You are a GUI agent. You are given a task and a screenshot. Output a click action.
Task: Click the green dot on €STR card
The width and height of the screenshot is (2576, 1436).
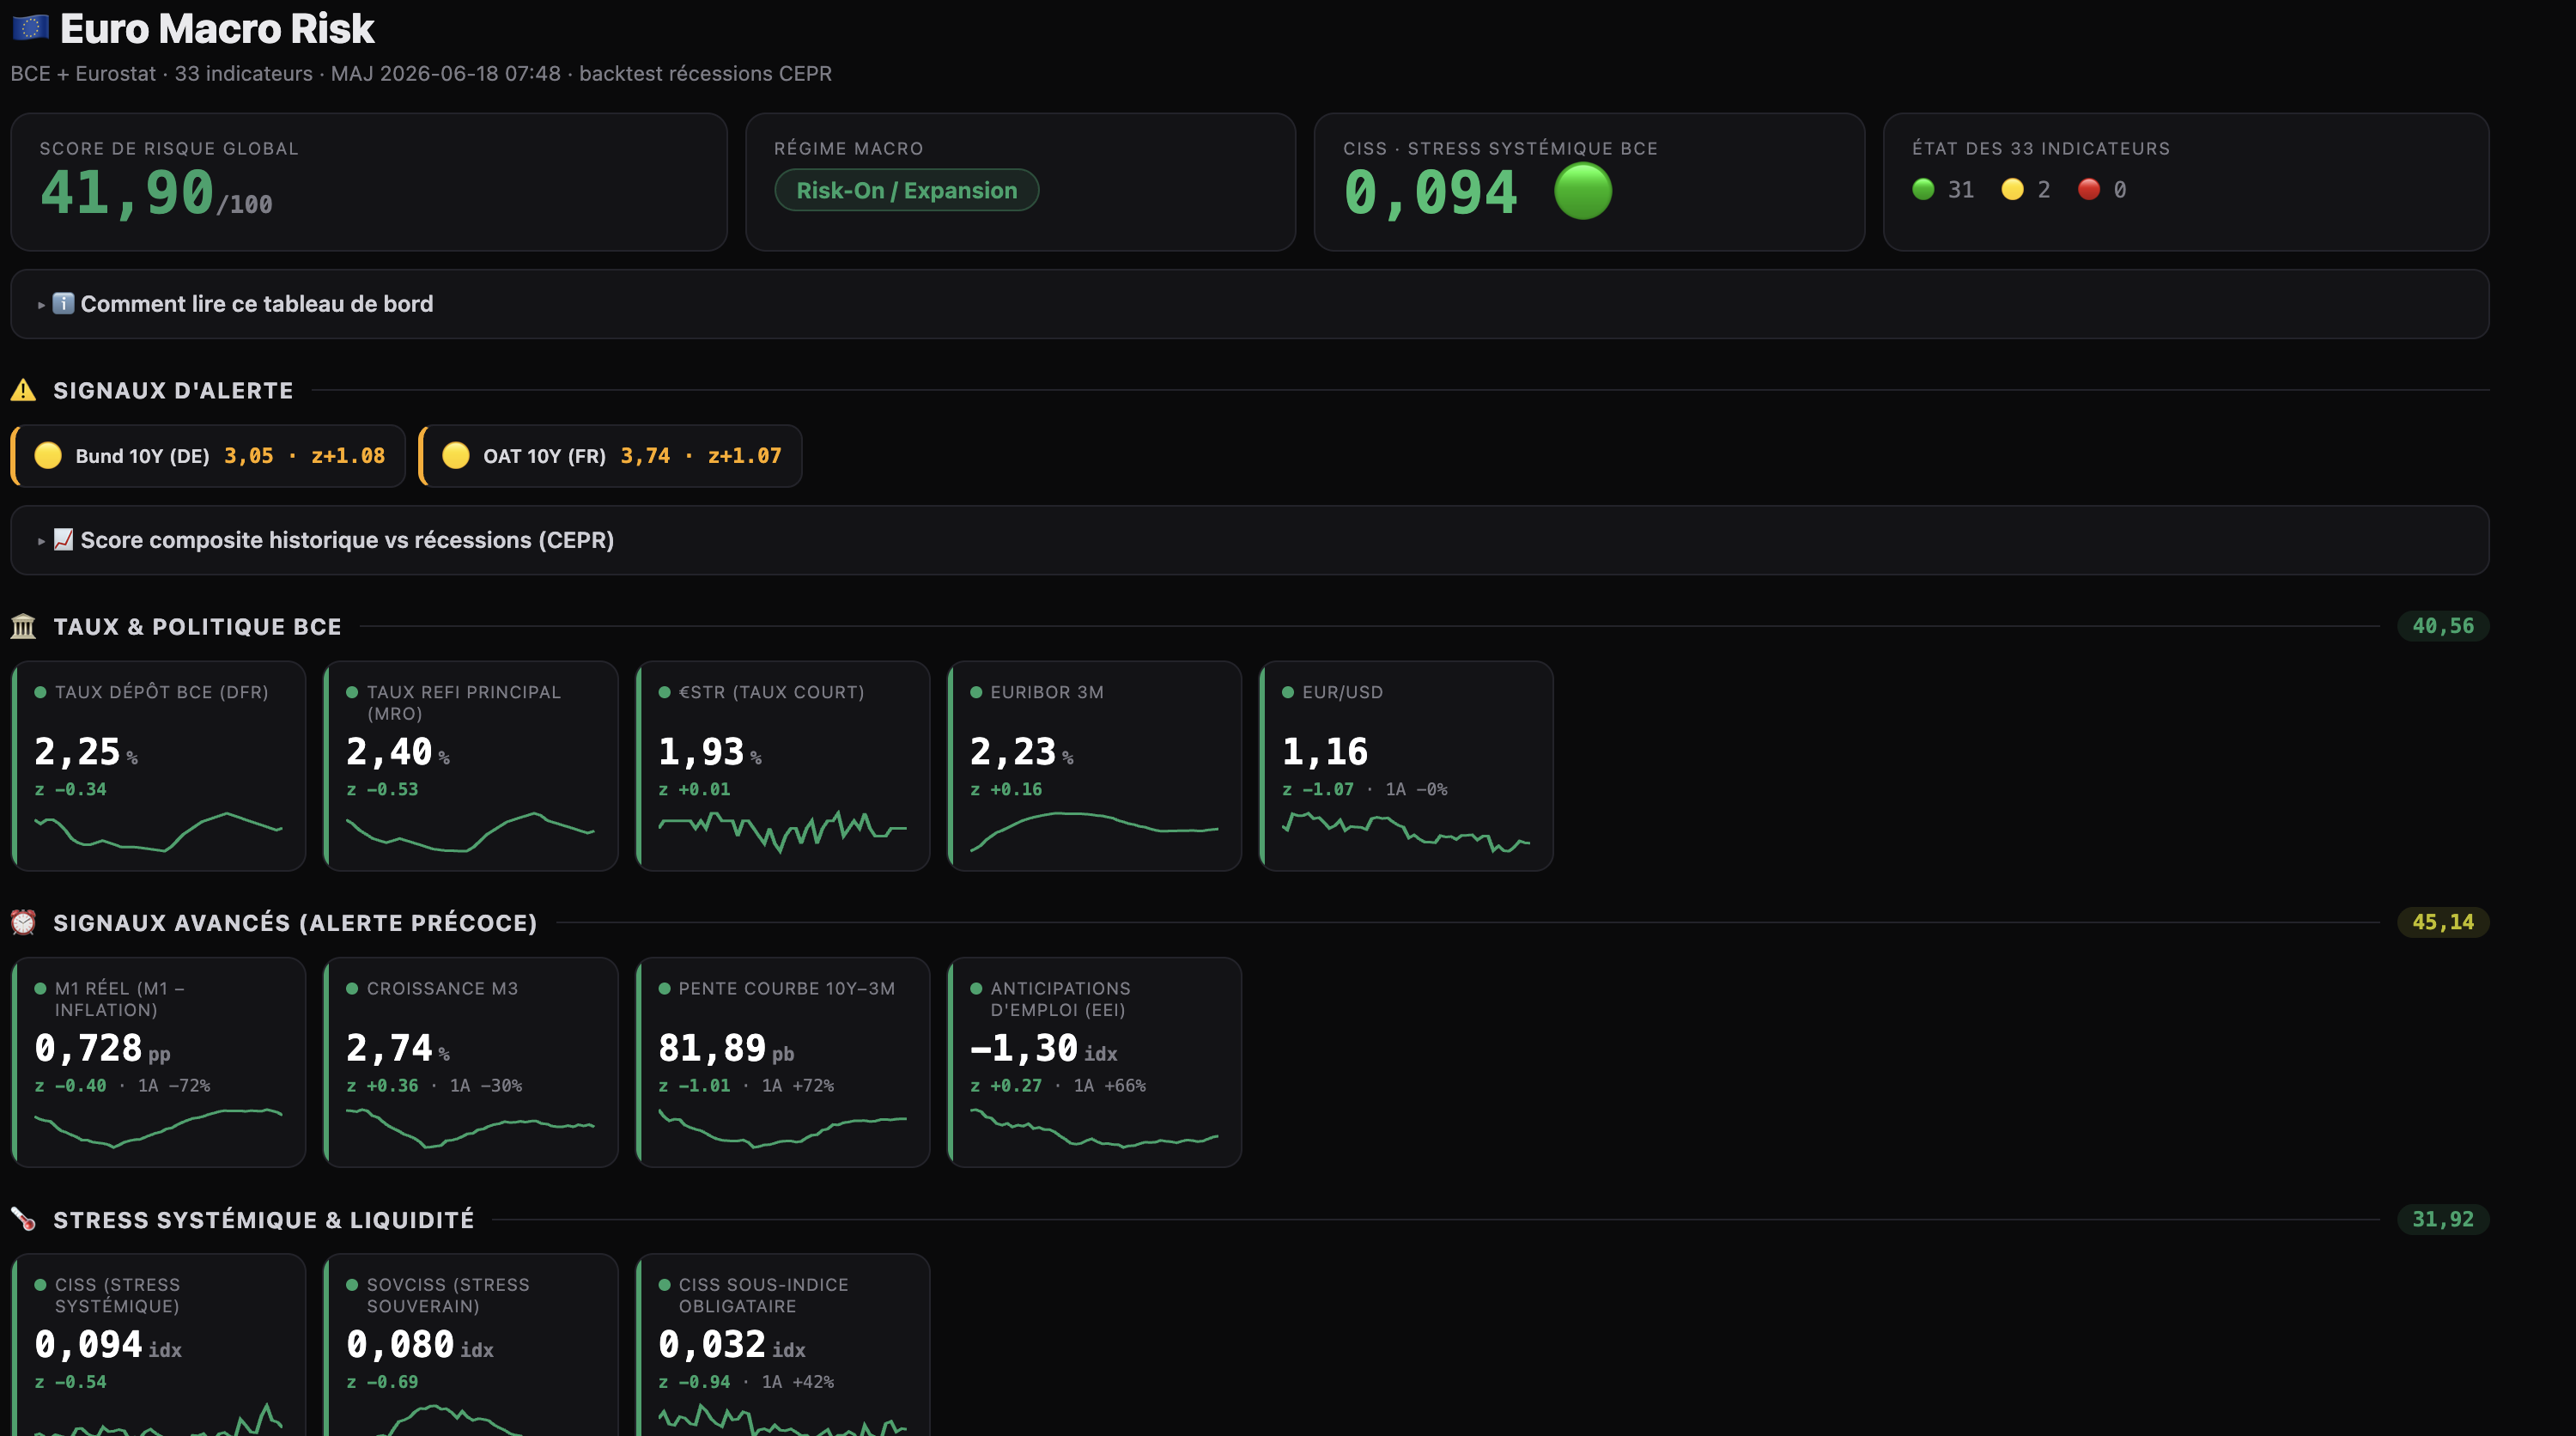click(x=664, y=692)
